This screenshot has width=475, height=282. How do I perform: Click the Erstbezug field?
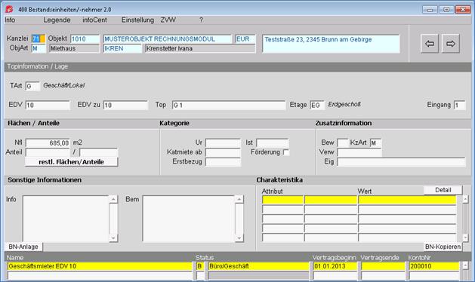[x=223, y=162]
